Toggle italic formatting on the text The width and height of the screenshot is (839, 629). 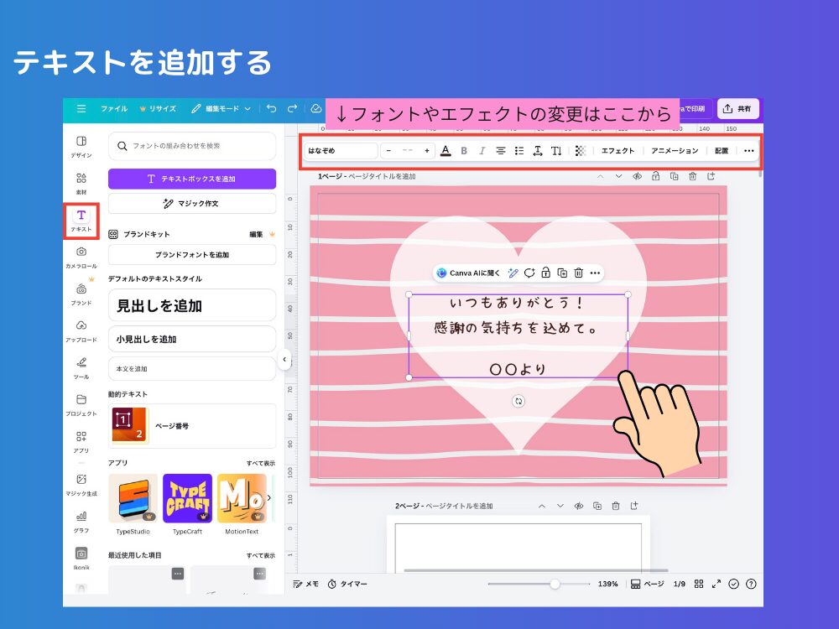482,151
